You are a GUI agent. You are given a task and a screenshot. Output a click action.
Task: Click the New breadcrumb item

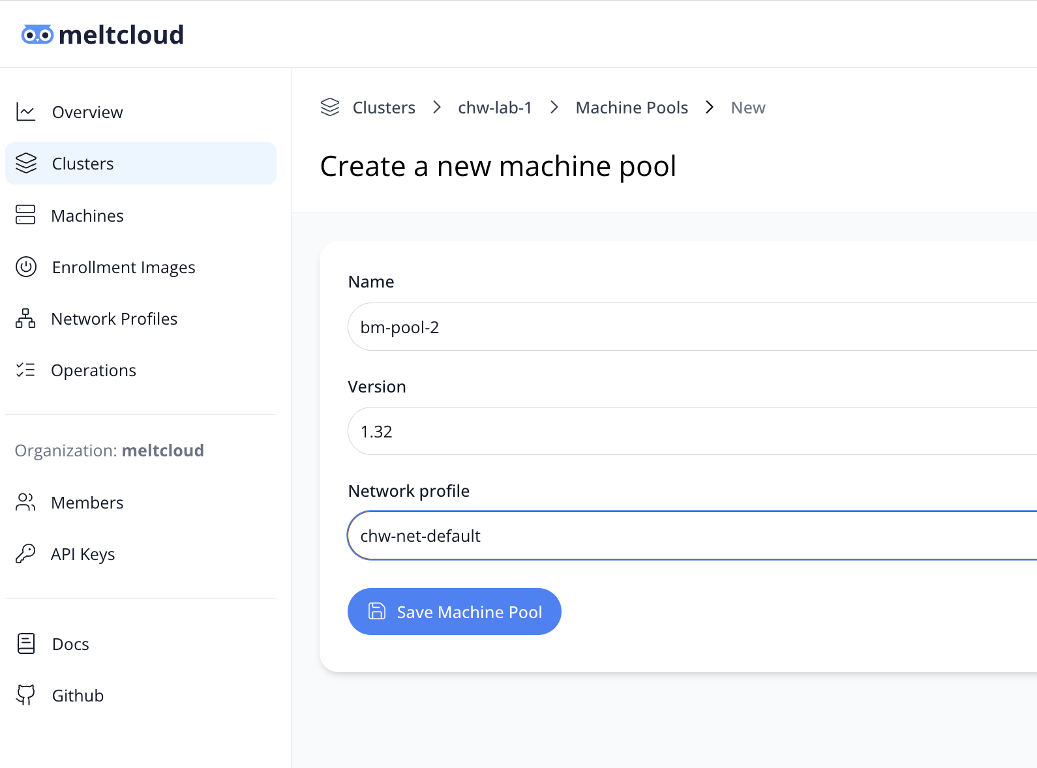[x=748, y=108]
